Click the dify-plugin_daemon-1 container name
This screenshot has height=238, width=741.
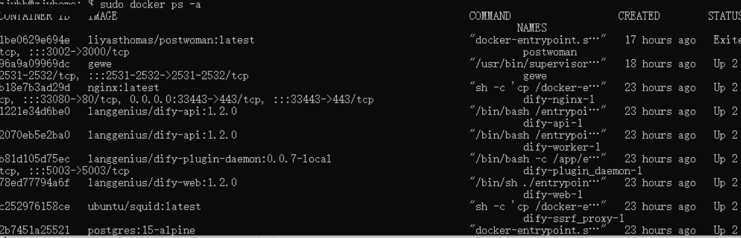click(582, 171)
